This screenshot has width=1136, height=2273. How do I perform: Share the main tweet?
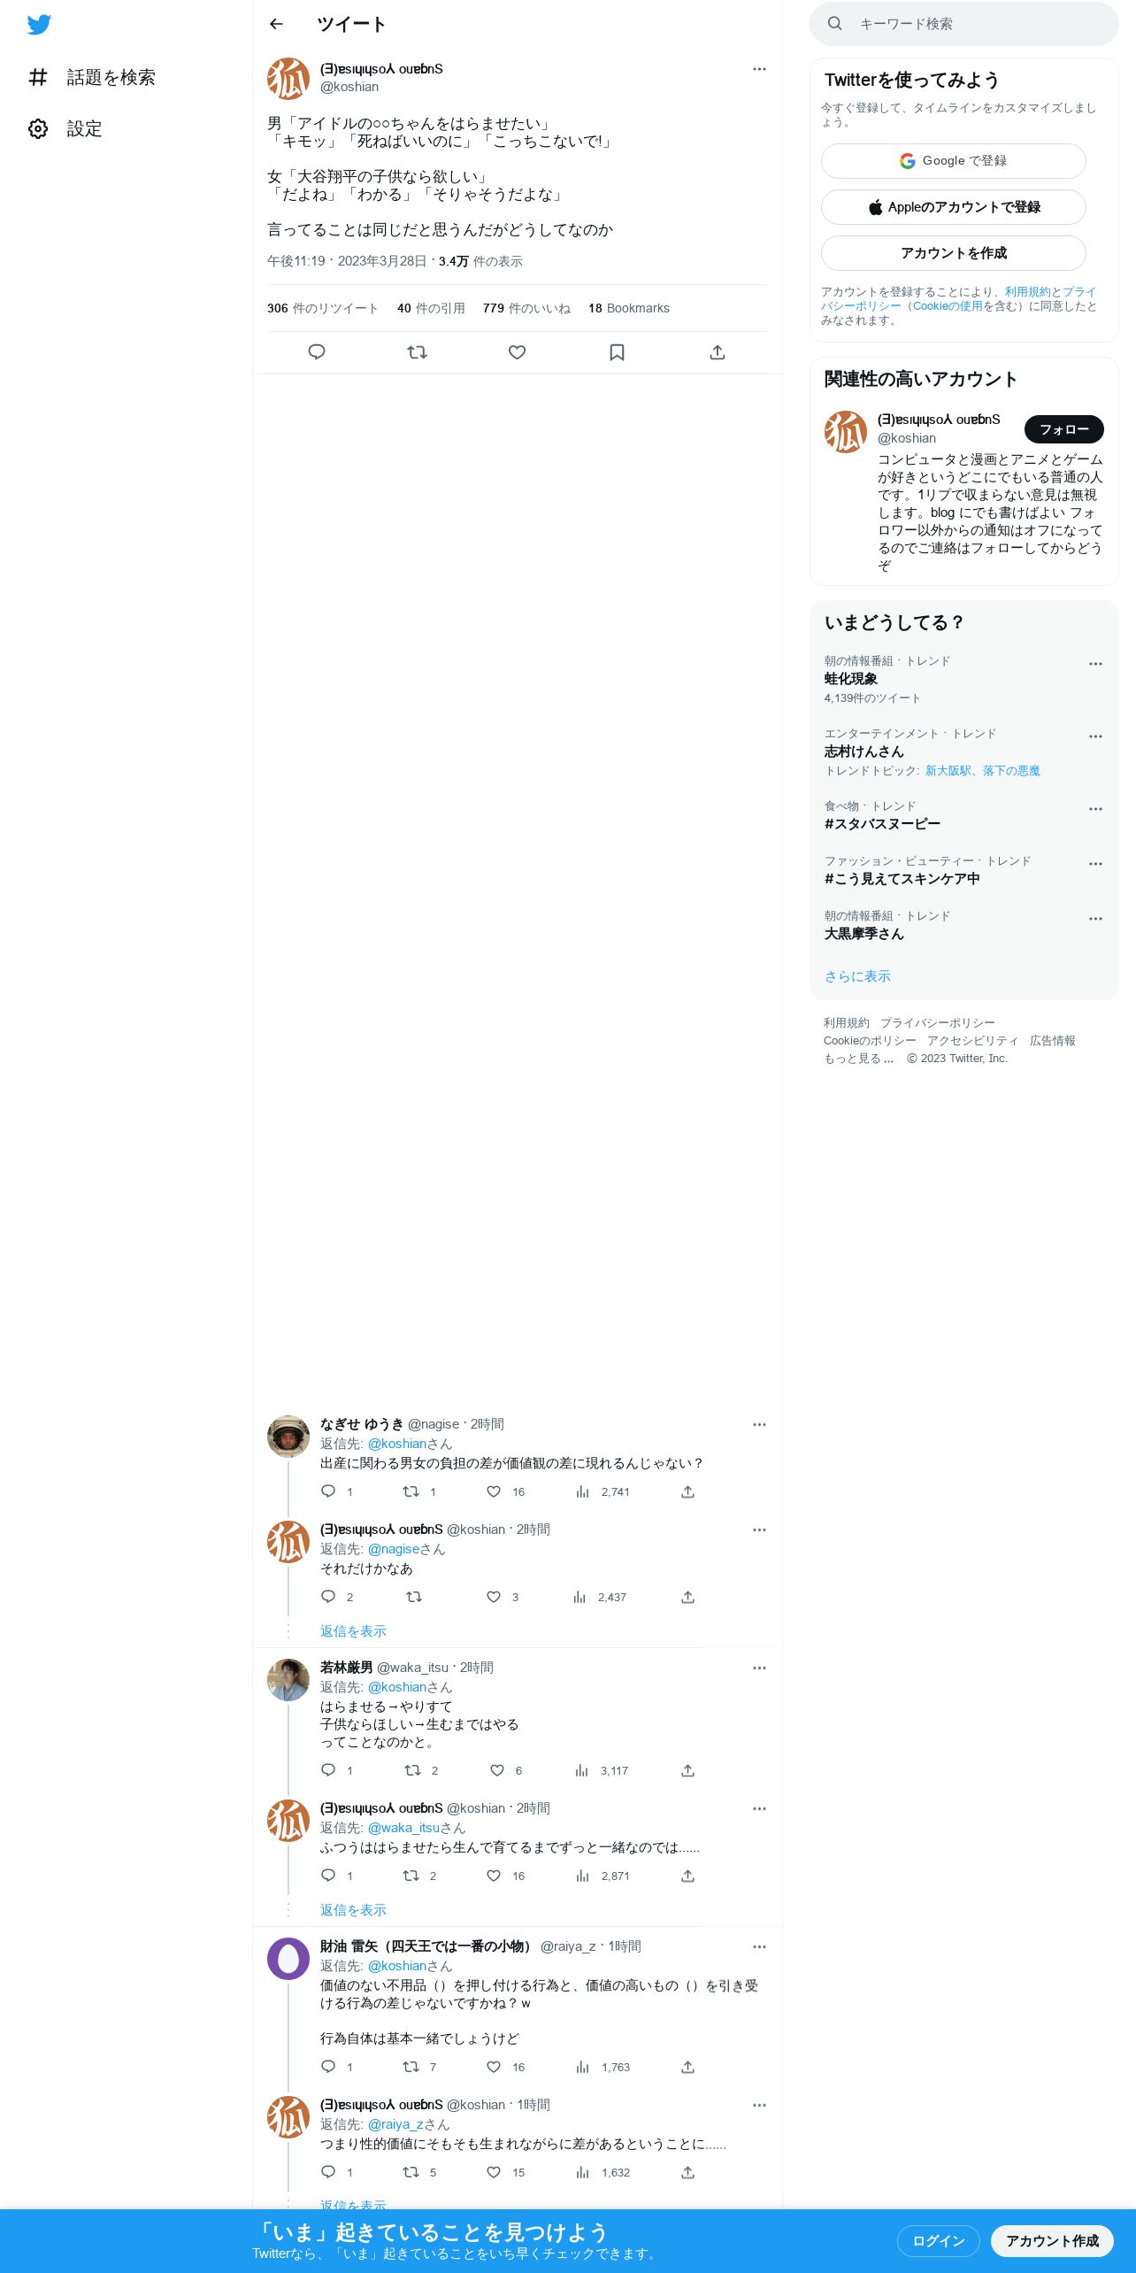click(x=718, y=352)
